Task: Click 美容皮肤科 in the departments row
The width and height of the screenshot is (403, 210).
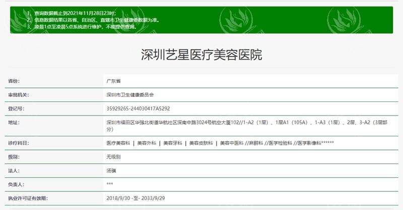Action: click(x=201, y=143)
